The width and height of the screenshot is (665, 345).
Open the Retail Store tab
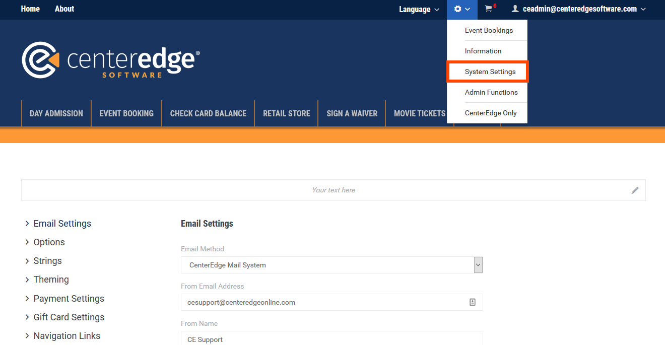tap(287, 113)
